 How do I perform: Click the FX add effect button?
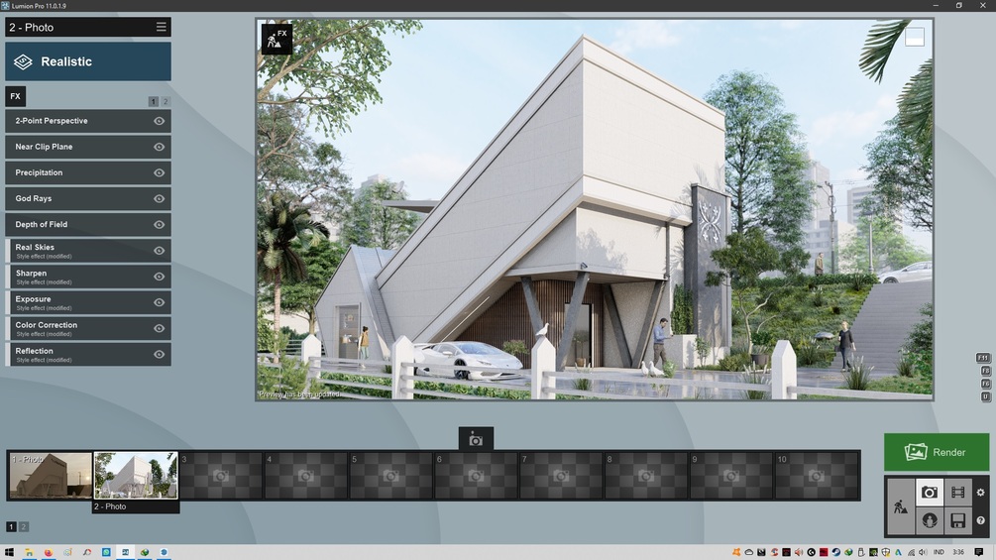[15, 96]
